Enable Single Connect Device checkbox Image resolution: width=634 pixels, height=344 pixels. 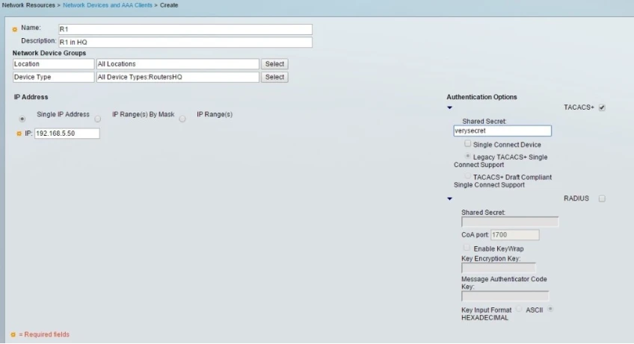tap(467, 144)
